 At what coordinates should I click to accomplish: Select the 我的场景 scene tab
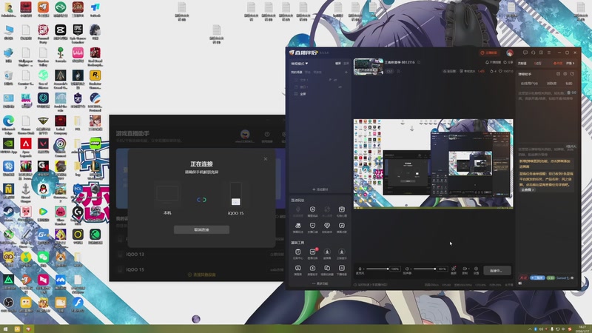click(297, 72)
